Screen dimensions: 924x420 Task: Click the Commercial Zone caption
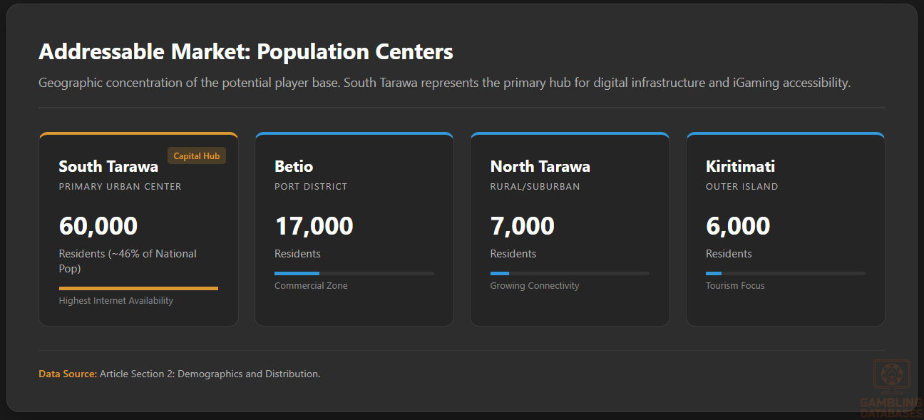(311, 286)
